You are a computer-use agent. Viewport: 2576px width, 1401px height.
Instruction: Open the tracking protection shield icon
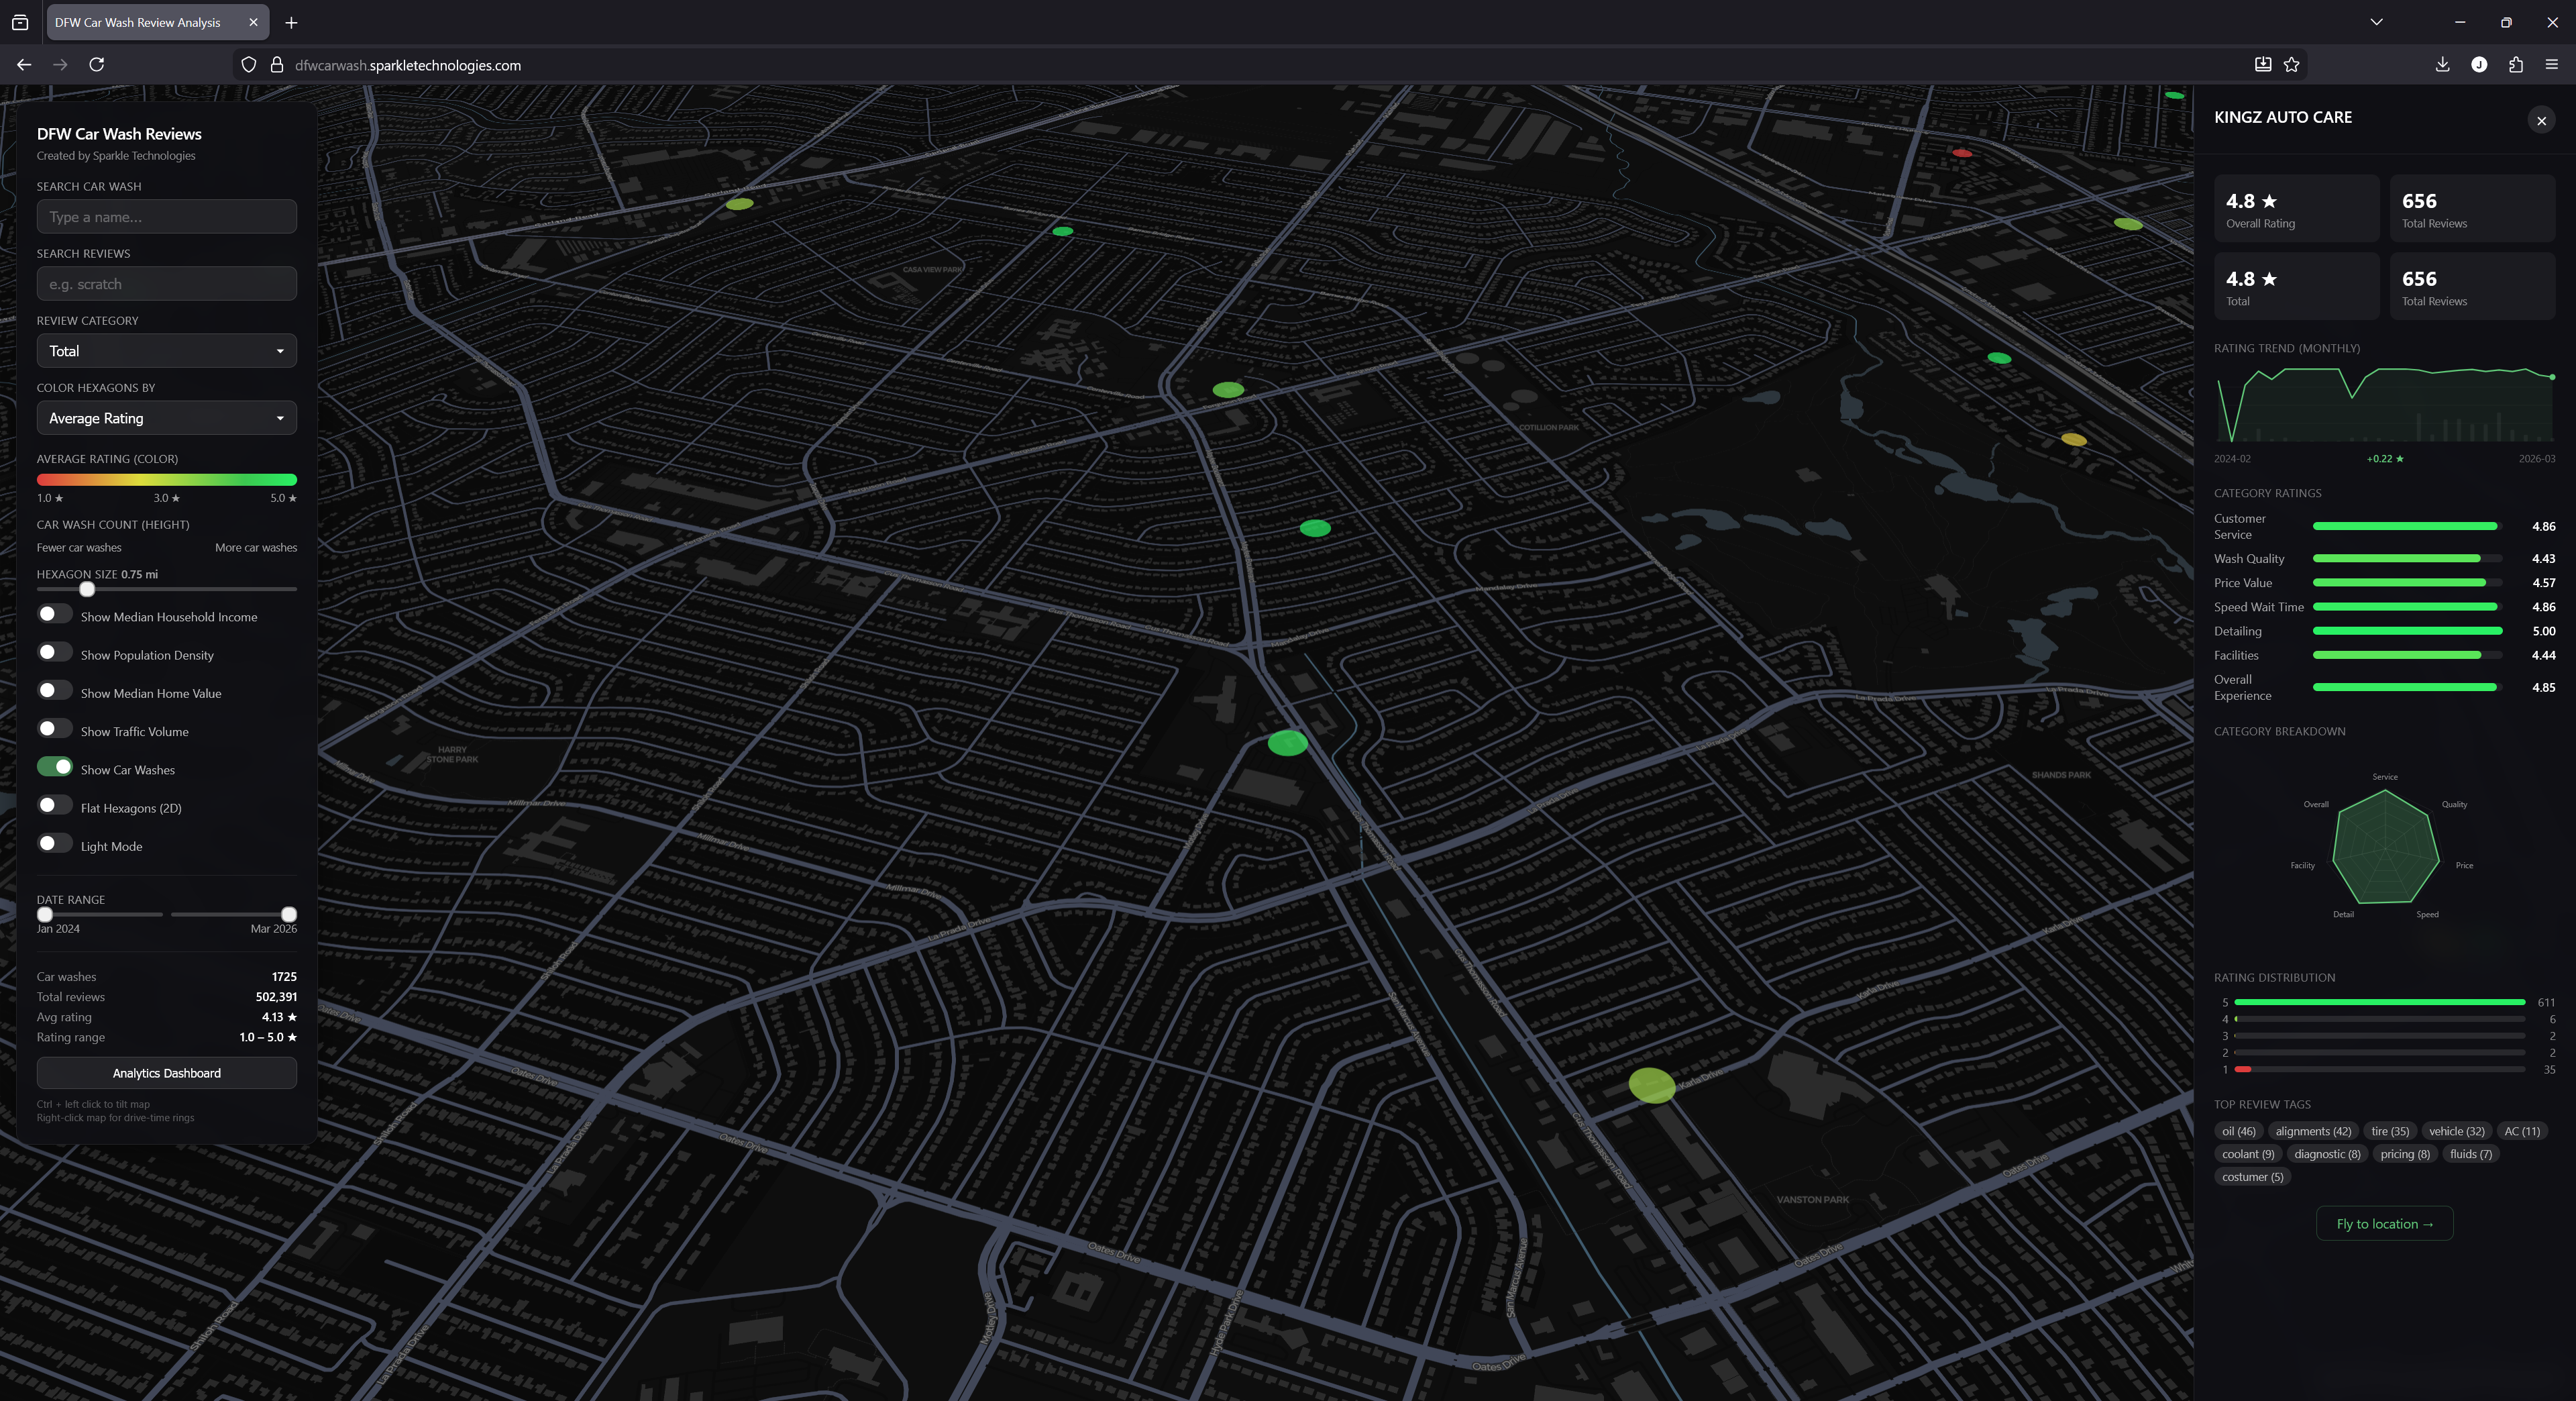point(249,65)
